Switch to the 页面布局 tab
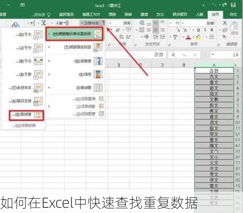 click(x=180, y=14)
